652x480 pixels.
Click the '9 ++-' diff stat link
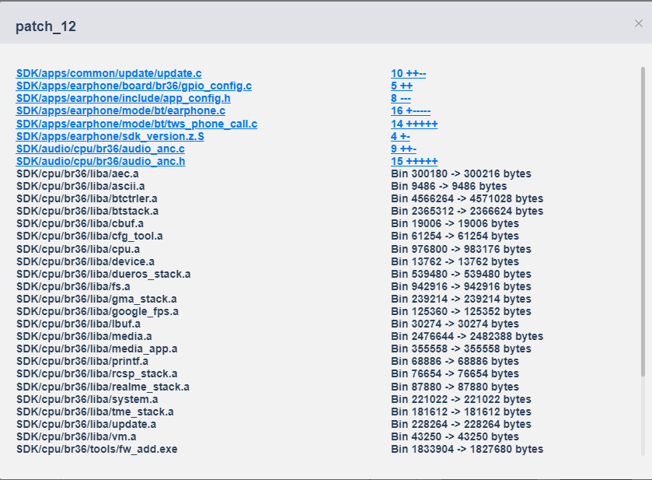404,149
